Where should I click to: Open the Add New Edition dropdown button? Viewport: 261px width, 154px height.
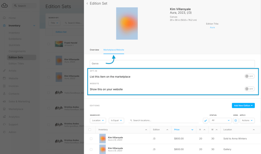pyautogui.click(x=243, y=106)
